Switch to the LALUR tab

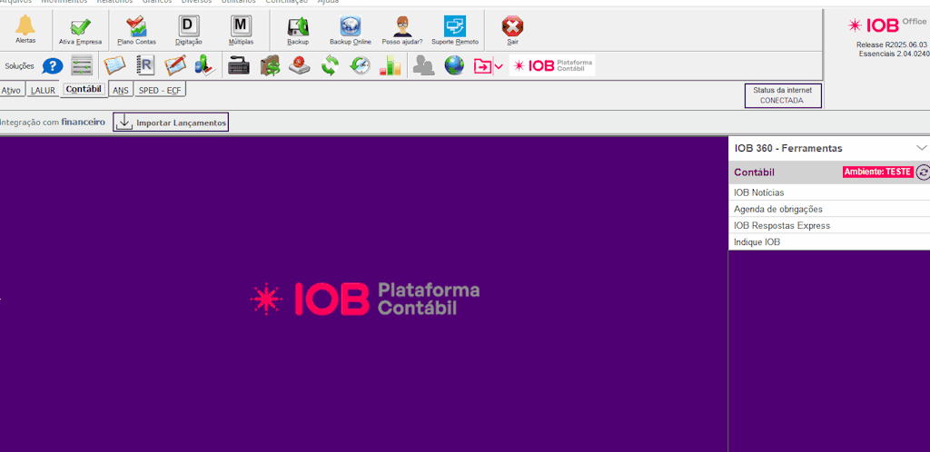click(43, 91)
